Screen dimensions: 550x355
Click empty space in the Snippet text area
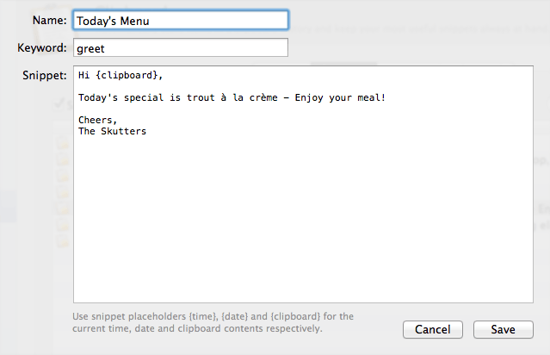pyautogui.click(x=301, y=224)
